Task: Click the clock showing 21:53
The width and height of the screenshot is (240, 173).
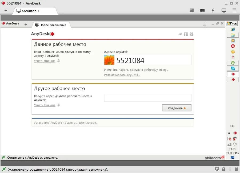Action: pos(232,149)
